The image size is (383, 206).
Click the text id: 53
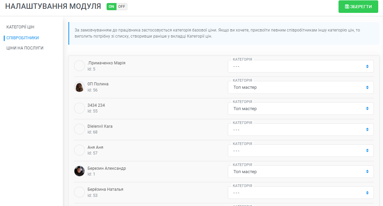[x=92, y=195]
